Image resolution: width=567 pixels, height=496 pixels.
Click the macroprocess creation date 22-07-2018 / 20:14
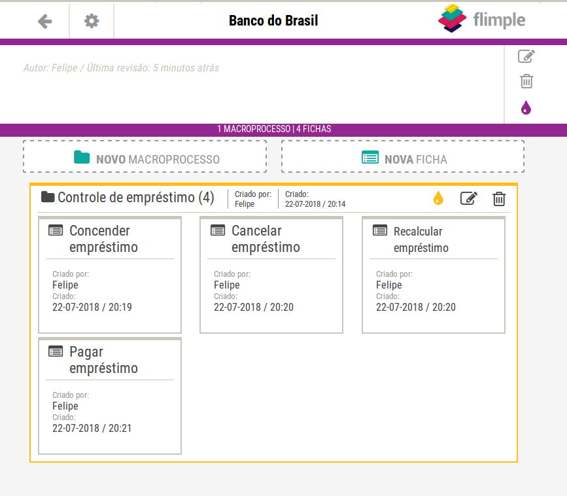[315, 204]
